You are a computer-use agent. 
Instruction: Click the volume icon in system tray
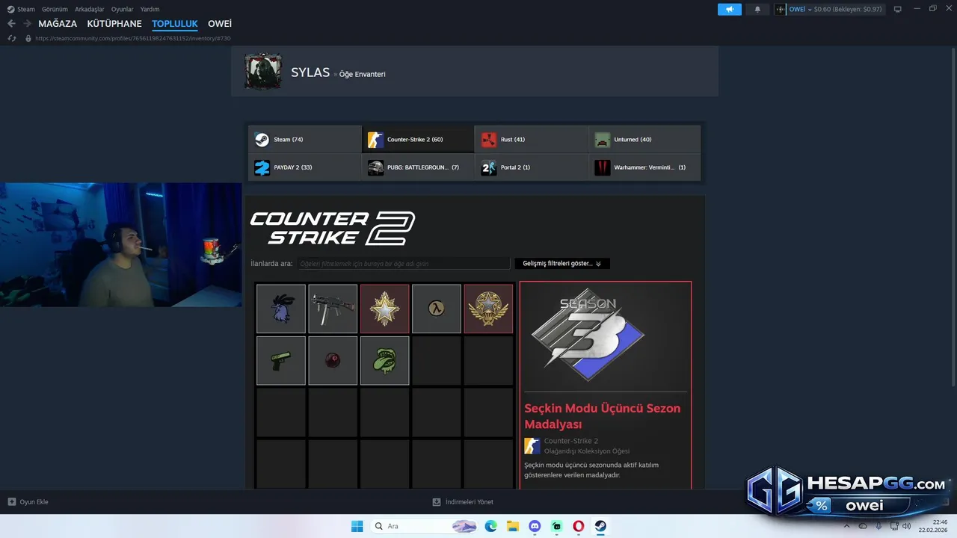tap(906, 526)
